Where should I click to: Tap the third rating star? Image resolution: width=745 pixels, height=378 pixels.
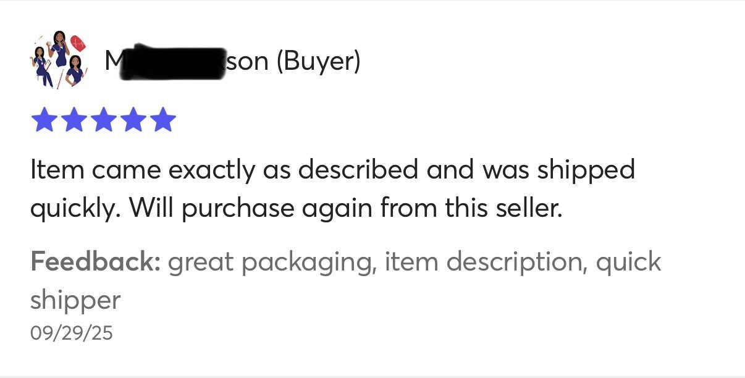click(x=103, y=120)
